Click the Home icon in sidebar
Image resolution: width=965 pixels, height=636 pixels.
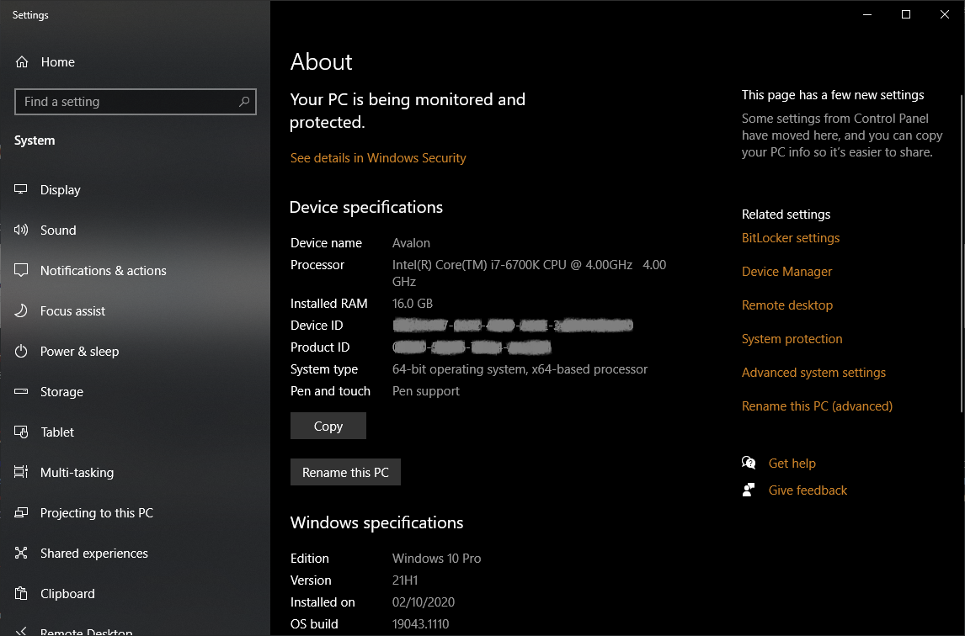[x=22, y=62]
